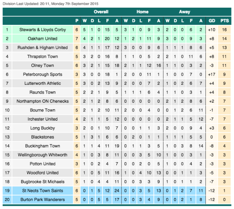Open Northampton ON Chenecks team entry

tap(42, 101)
